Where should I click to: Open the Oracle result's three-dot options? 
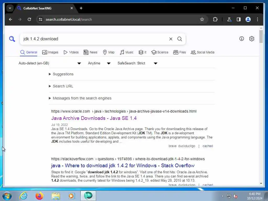(199, 146)
